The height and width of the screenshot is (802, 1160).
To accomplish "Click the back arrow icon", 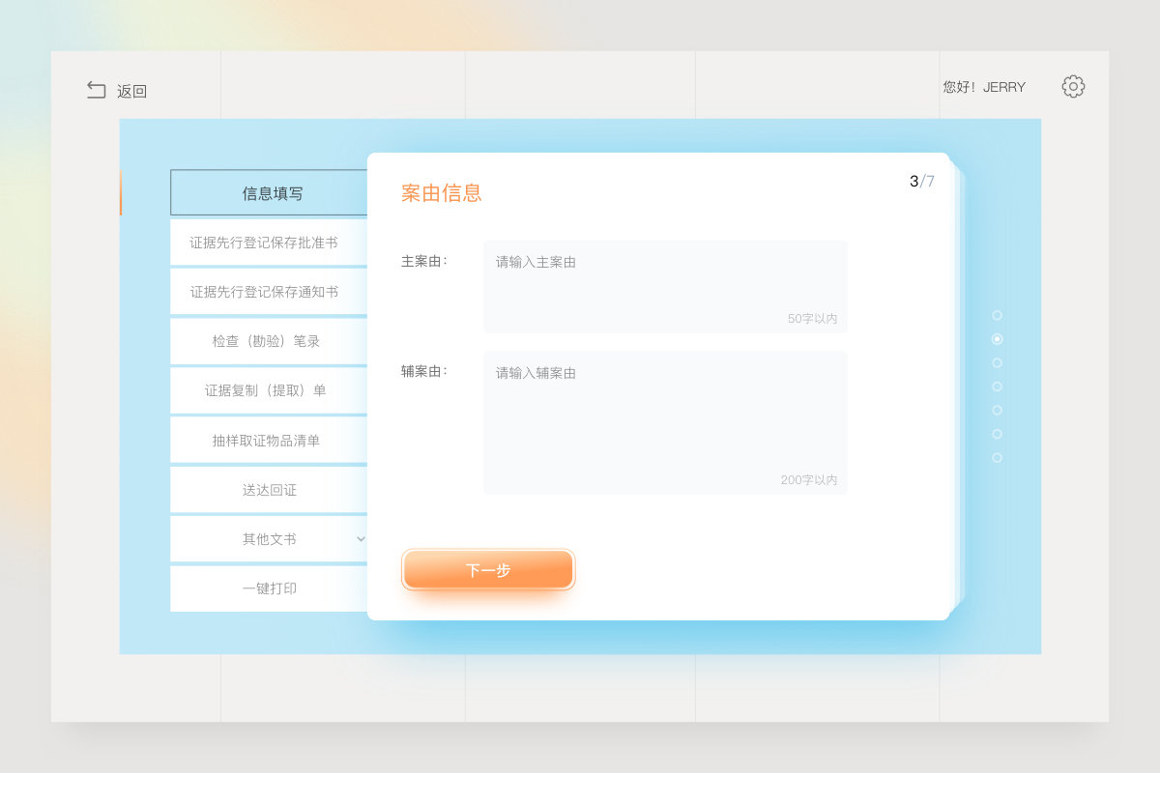I will 97,90.
